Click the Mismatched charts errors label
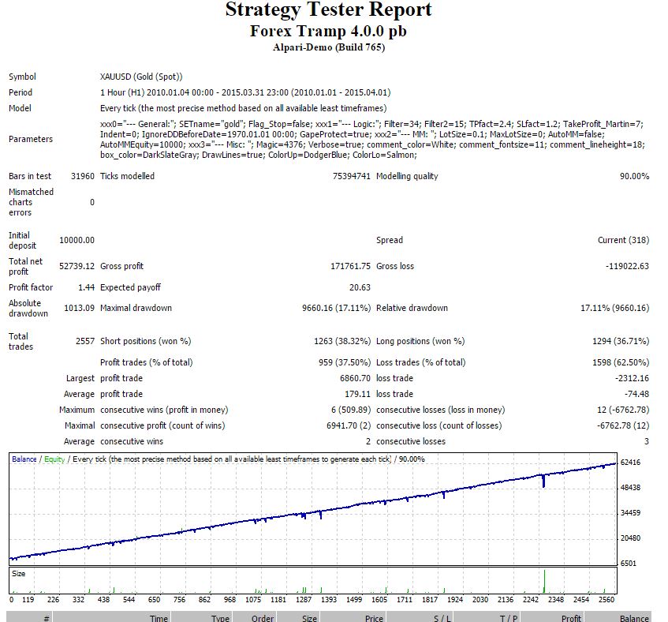668x622 pixels. pyautogui.click(x=31, y=202)
